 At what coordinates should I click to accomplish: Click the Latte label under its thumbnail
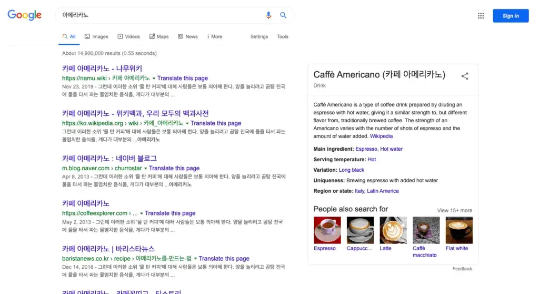(385, 249)
